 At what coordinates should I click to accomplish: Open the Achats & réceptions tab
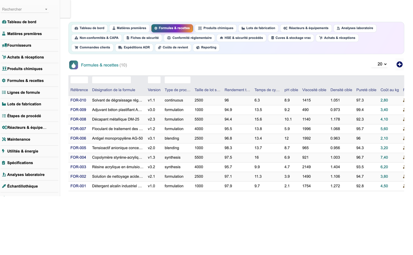[337, 38]
